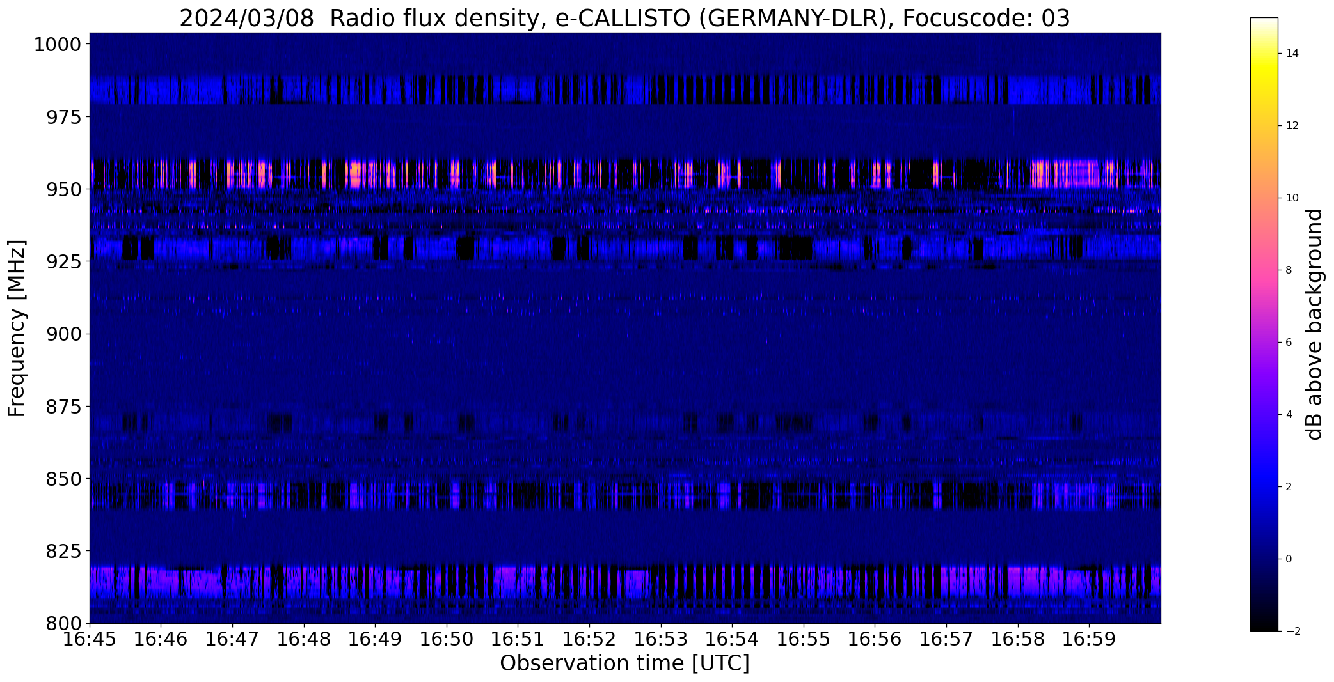Click the colorbar tick value 14

(x=1292, y=54)
